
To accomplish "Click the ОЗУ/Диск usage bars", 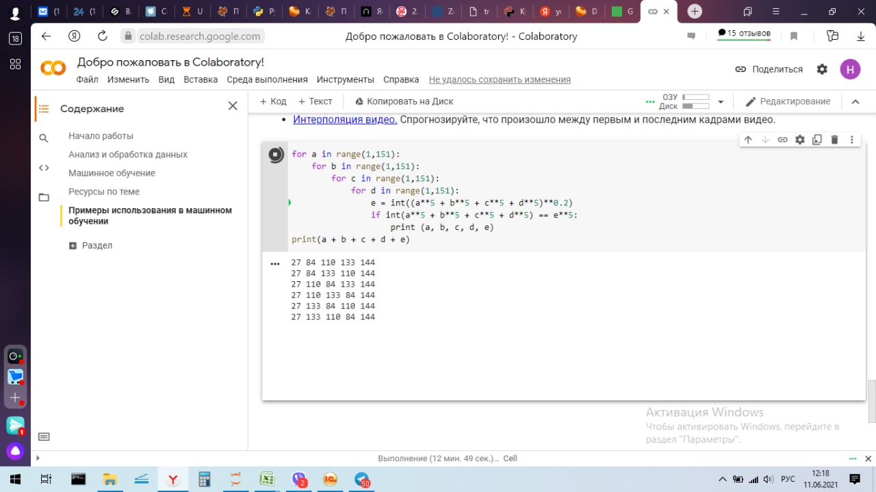I will click(x=684, y=101).
